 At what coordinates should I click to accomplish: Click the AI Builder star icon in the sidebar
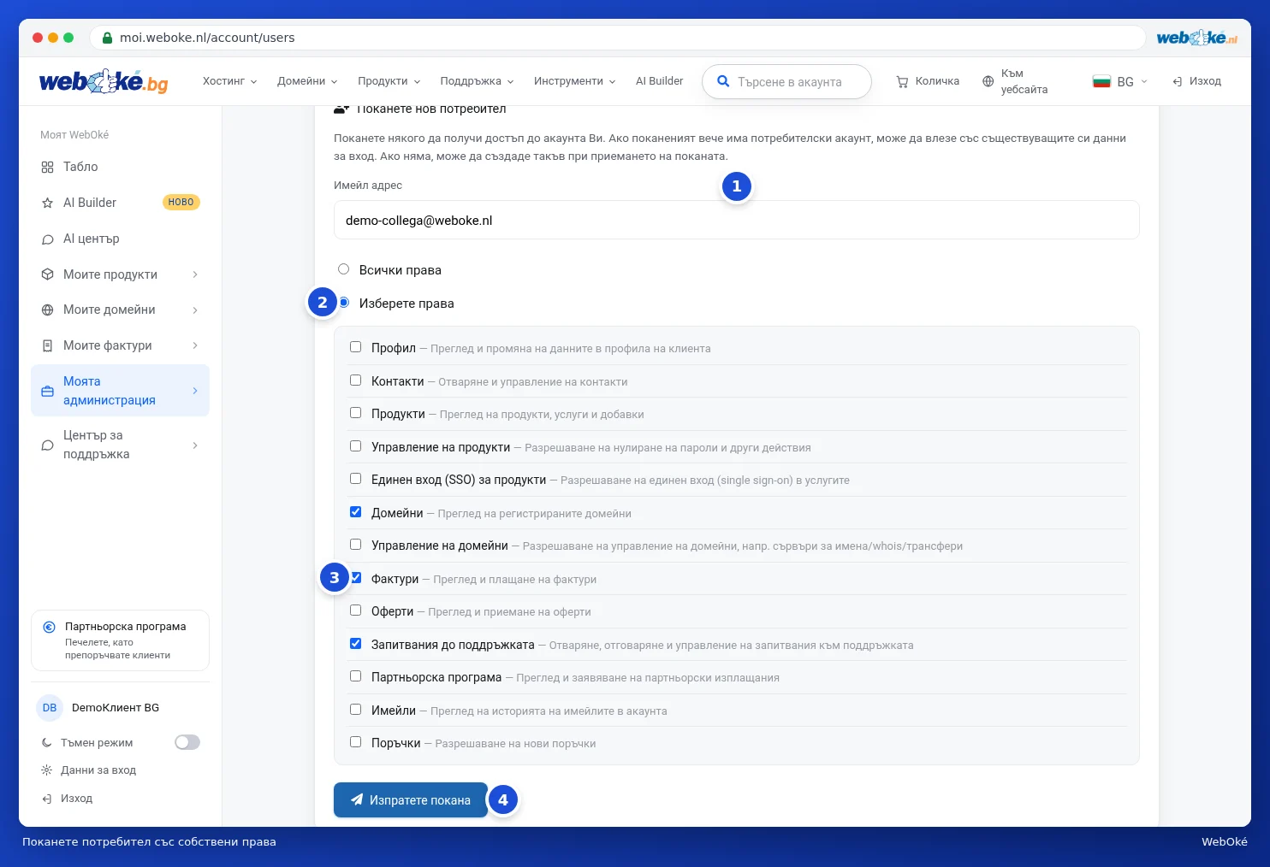[x=47, y=203]
